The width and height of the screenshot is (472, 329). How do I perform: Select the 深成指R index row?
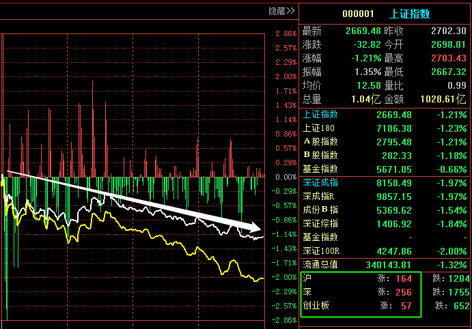(x=385, y=197)
